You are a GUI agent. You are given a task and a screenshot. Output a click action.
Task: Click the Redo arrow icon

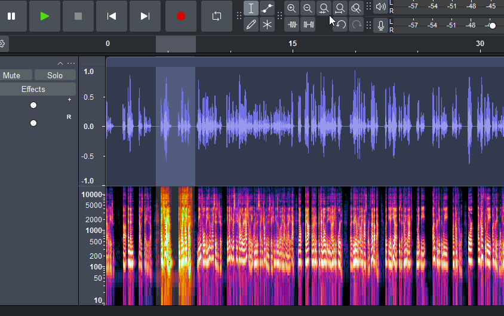point(357,24)
